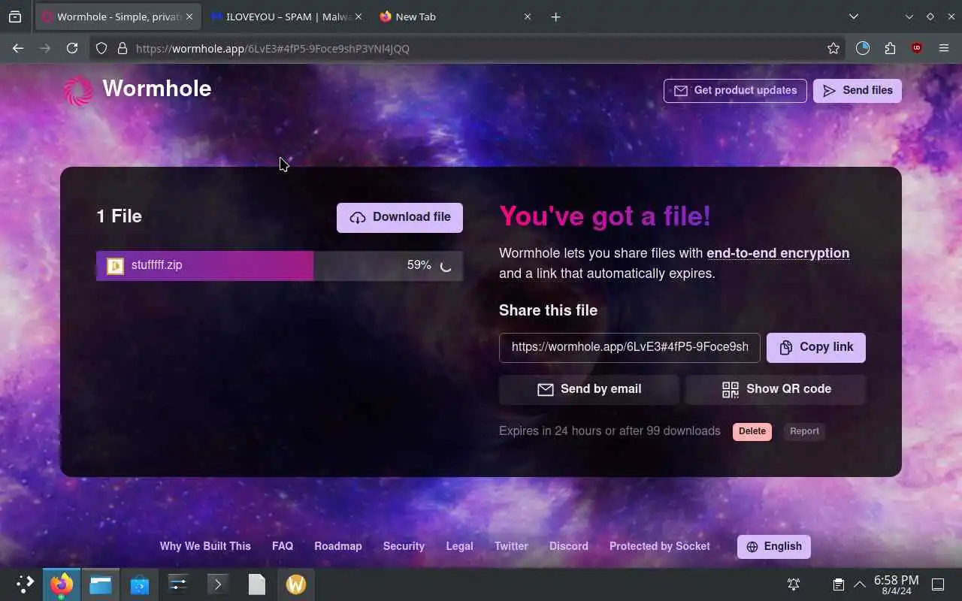Viewport: 962px width, 601px height.
Task: Click the tracking protection shield icon
Action: [x=102, y=48]
